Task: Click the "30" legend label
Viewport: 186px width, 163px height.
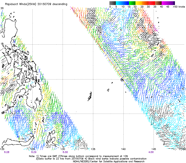Action: (148, 7)
